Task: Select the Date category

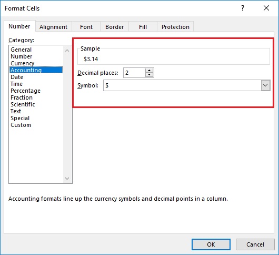Action: click(x=17, y=77)
